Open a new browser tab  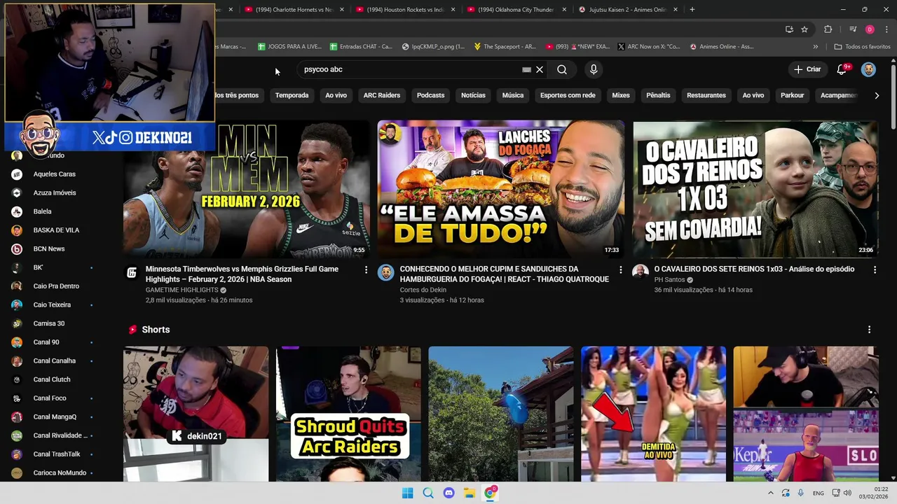[692, 10]
